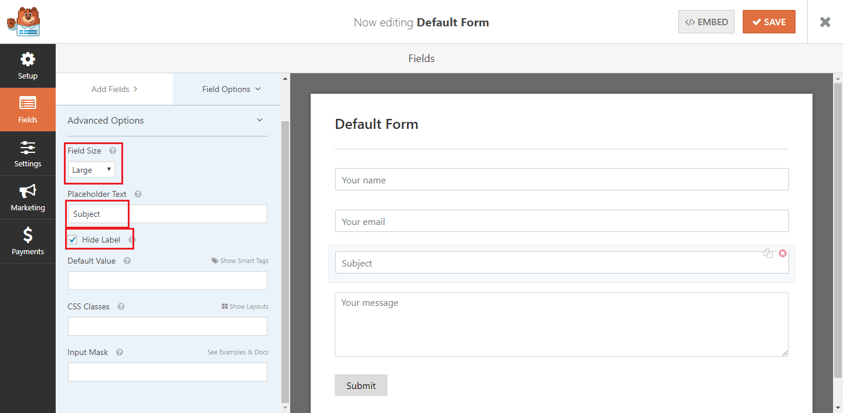Open the Payments dollar section
The width and height of the screenshot is (843, 413).
[28, 241]
